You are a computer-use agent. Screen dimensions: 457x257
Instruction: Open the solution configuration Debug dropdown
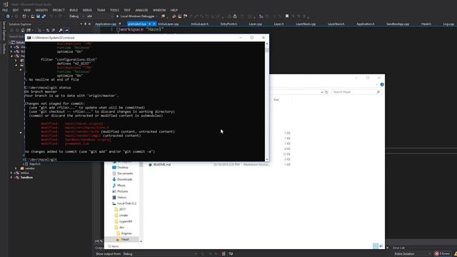[x=76, y=16]
